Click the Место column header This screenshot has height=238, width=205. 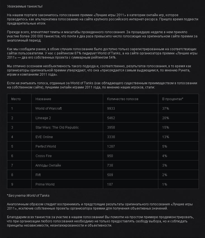coord(16,99)
